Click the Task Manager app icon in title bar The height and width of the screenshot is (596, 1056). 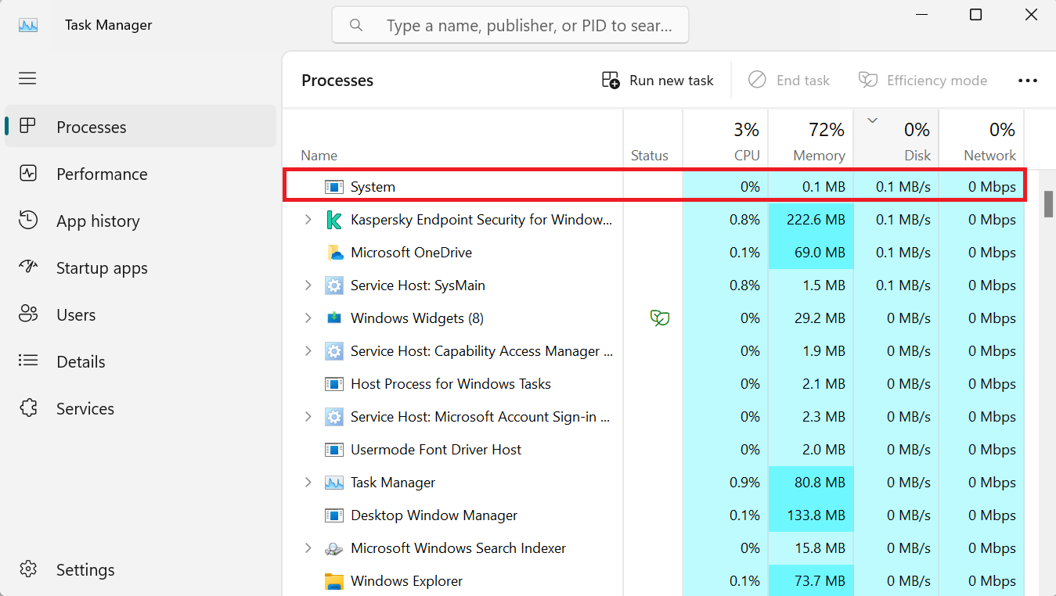[28, 25]
